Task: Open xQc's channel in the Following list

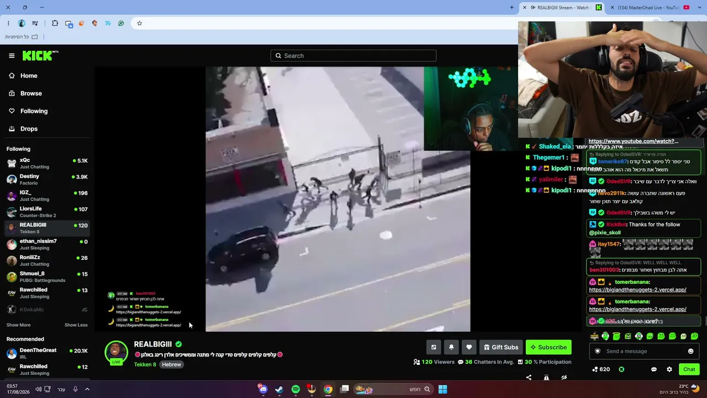Action: coord(47,163)
